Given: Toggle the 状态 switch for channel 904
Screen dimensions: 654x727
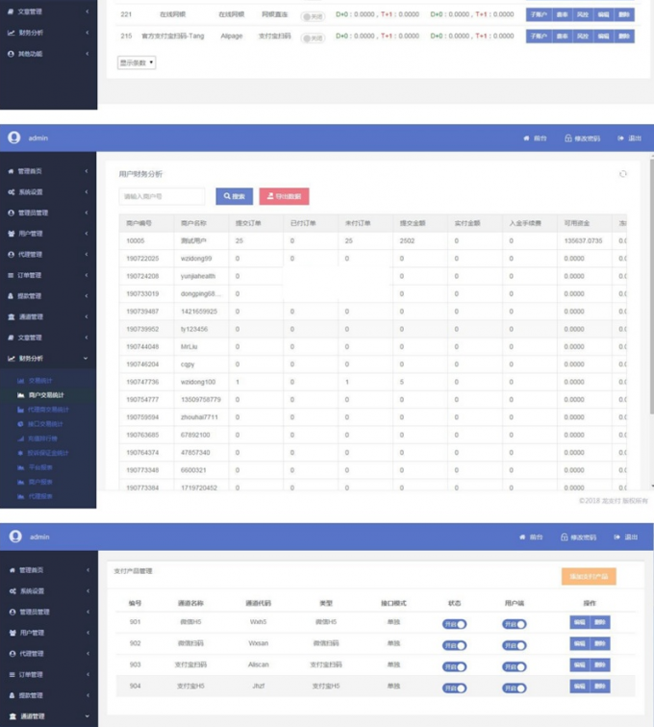Looking at the screenshot, I should click(x=454, y=688).
